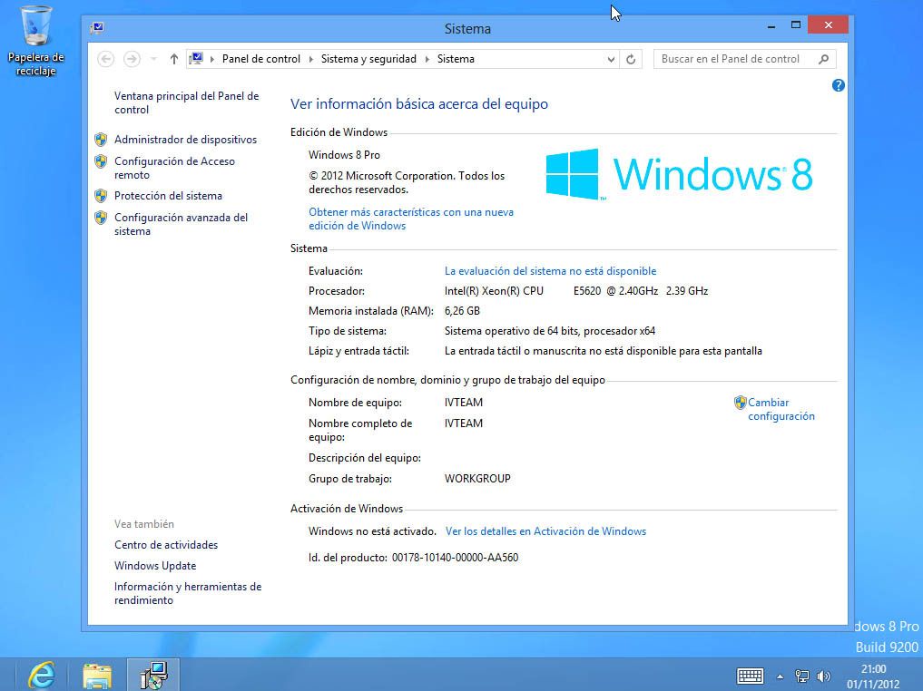Click Obtener más características con una nueva edición link
Image resolution: width=923 pixels, height=691 pixels.
pyautogui.click(x=411, y=219)
